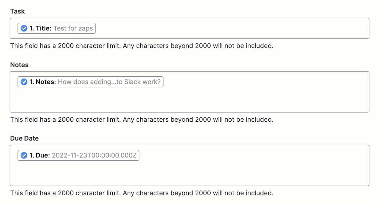Click the Notes field label
This screenshot has width=380, height=204.
tap(19, 65)
